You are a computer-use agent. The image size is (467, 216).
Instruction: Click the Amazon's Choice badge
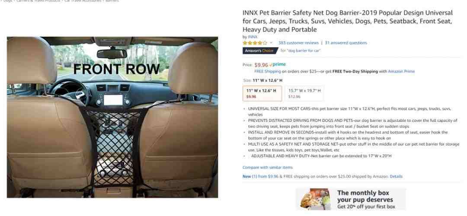(259, 51)
